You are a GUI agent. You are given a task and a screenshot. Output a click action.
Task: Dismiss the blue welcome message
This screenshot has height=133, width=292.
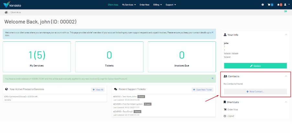[x=212, y=32]
